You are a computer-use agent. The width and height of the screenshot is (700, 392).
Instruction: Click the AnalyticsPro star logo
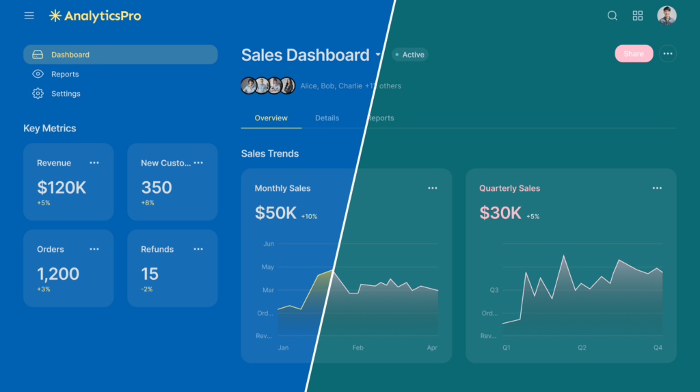(x=55, y=16)
